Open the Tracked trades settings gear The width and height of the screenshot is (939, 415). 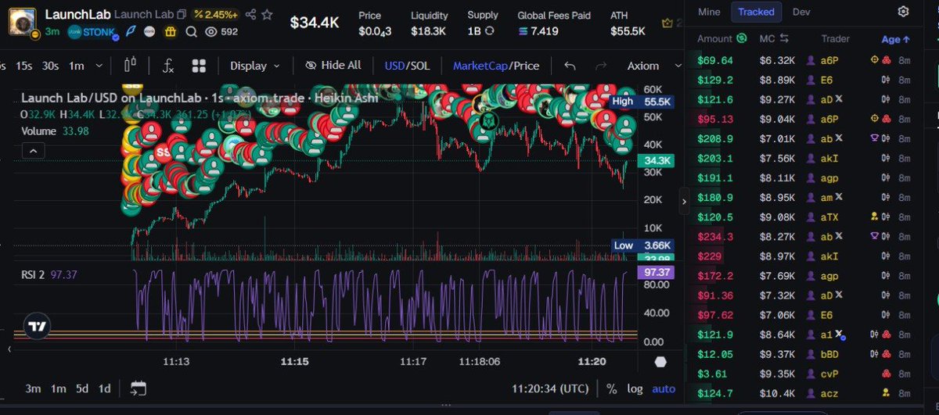(x=903, y=12)
